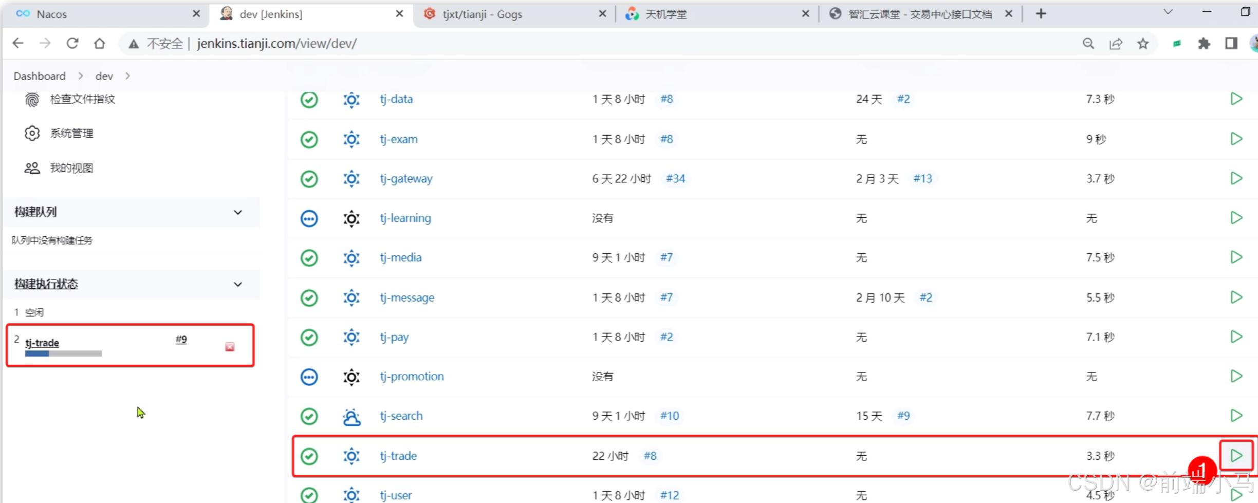
Task: Toggle browser side panel
Action: pyautogui.click(x=1231, y=44)
